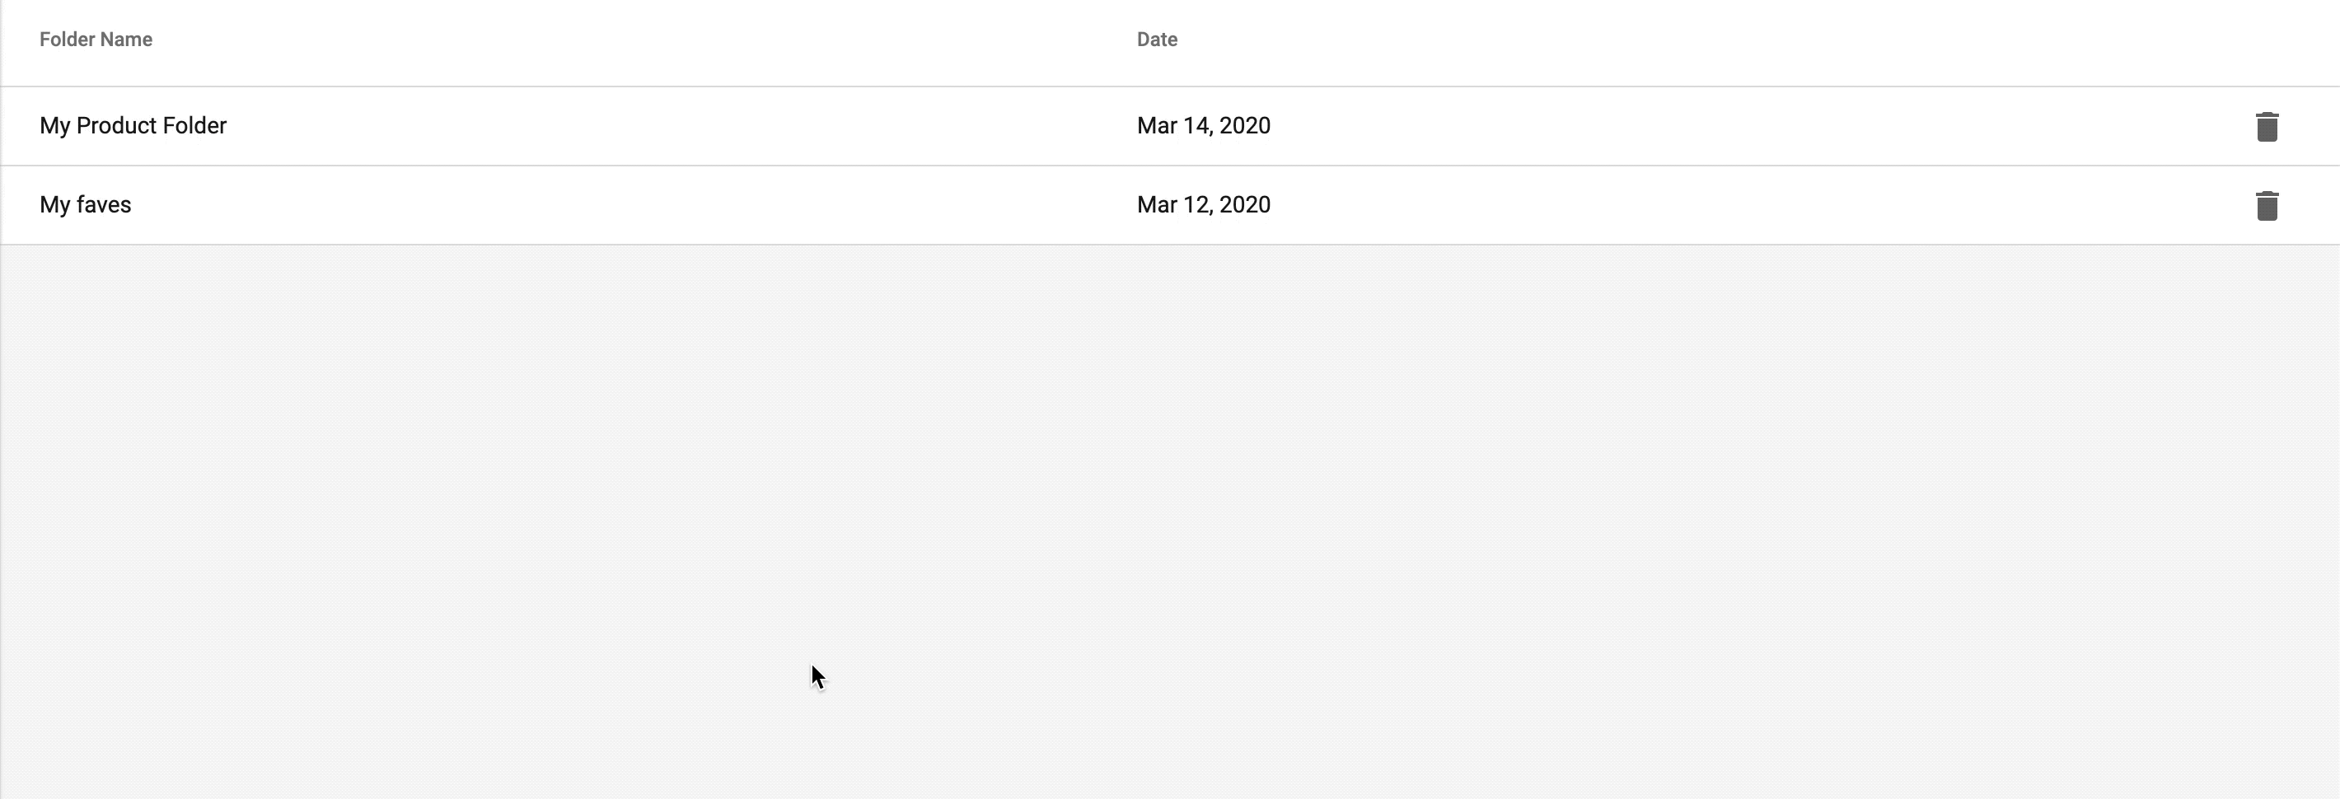Click '2020' in My Product Folder's date

1244,125
